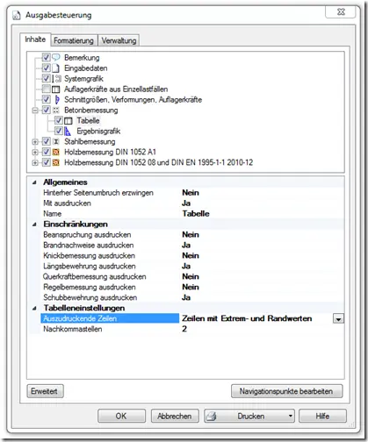
Task: Click the Eingabedaten document icon
Action: click(55, 68)
